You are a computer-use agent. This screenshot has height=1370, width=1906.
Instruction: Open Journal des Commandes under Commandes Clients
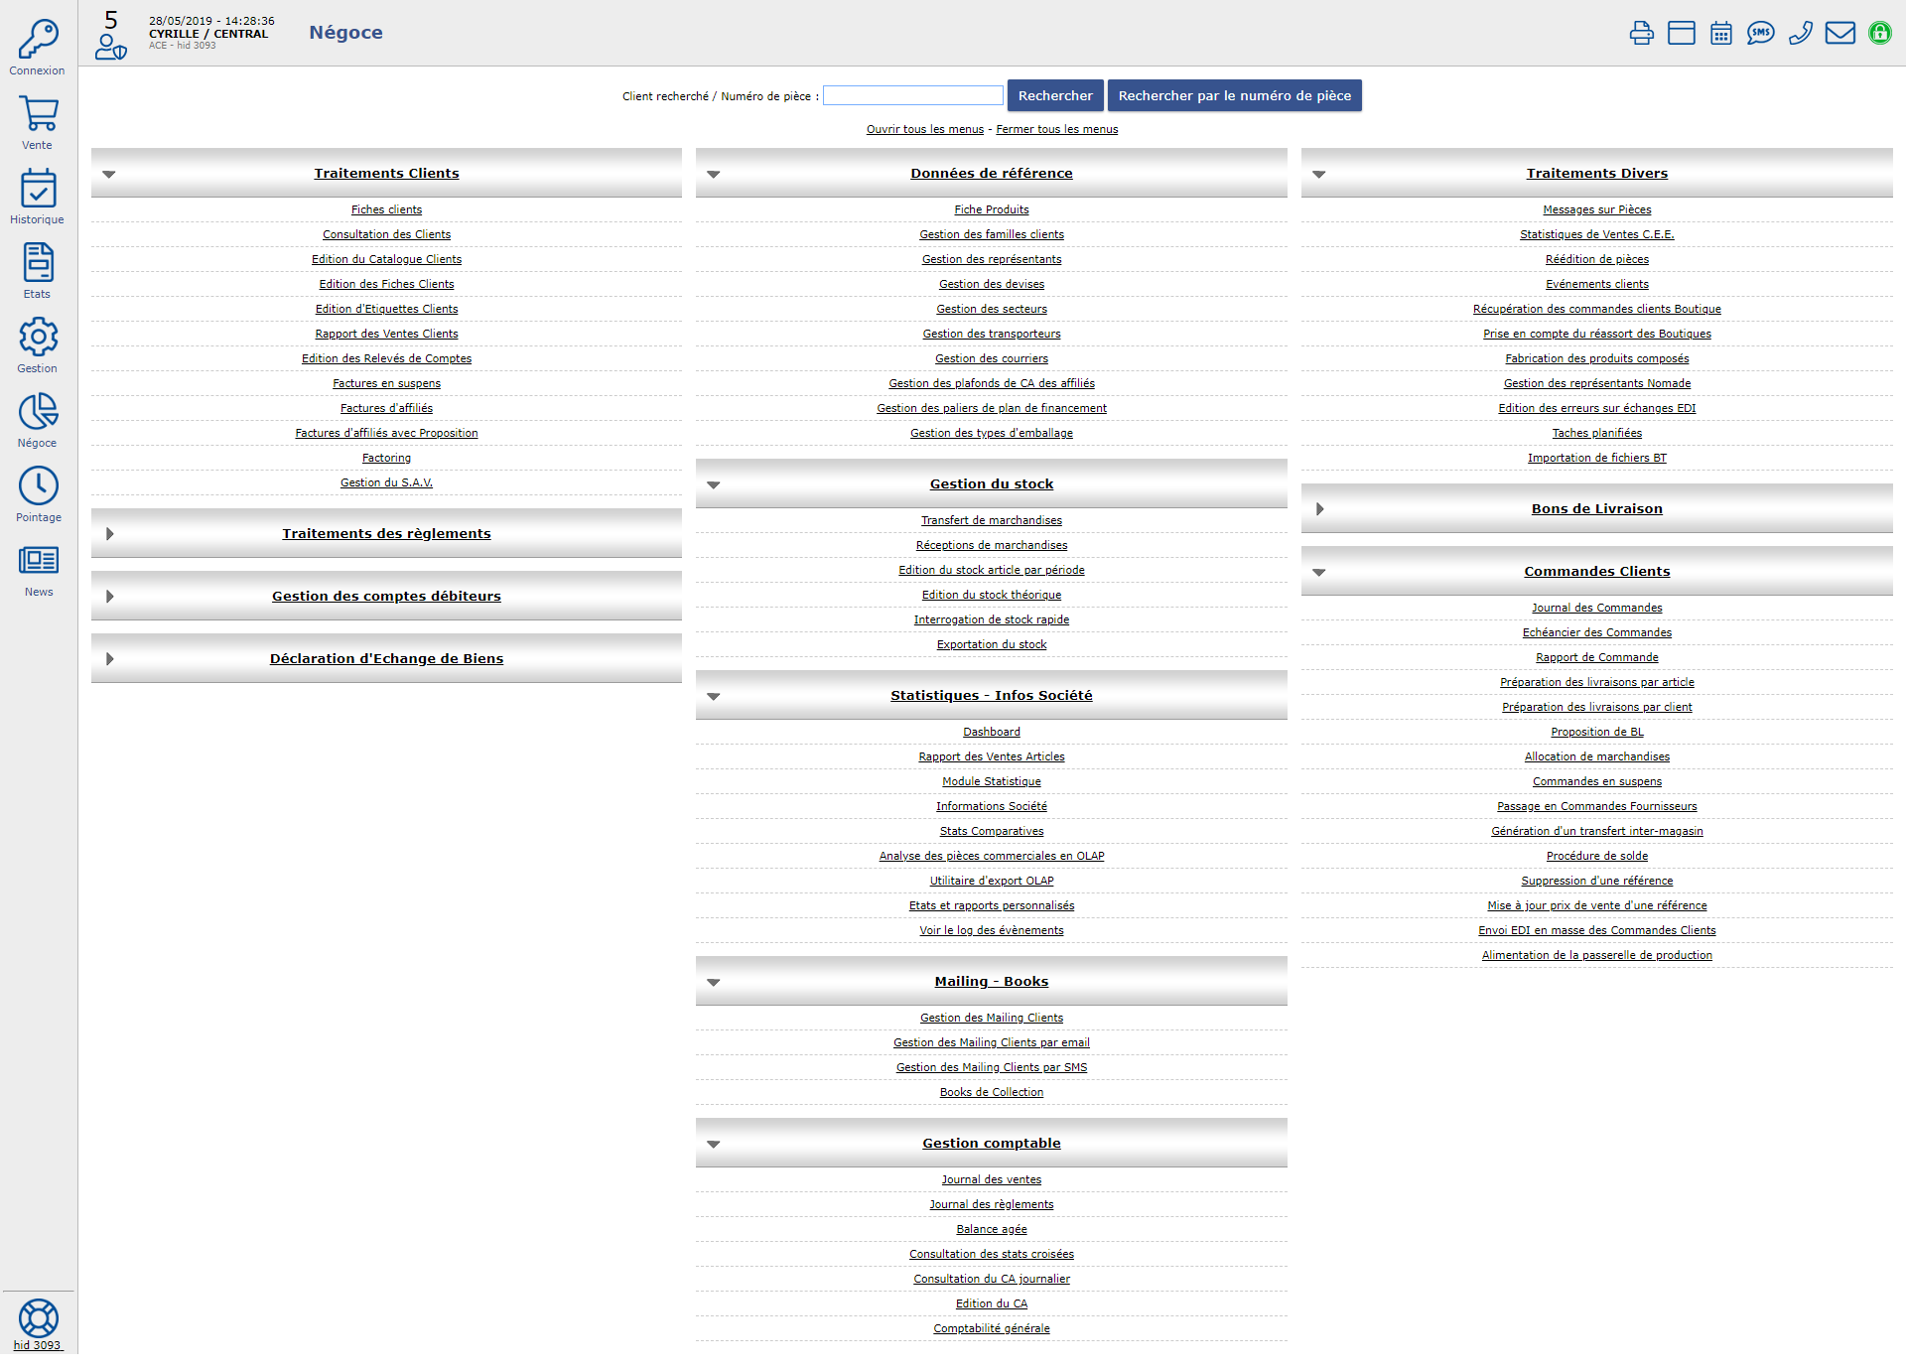click(x=1596, y=607)
